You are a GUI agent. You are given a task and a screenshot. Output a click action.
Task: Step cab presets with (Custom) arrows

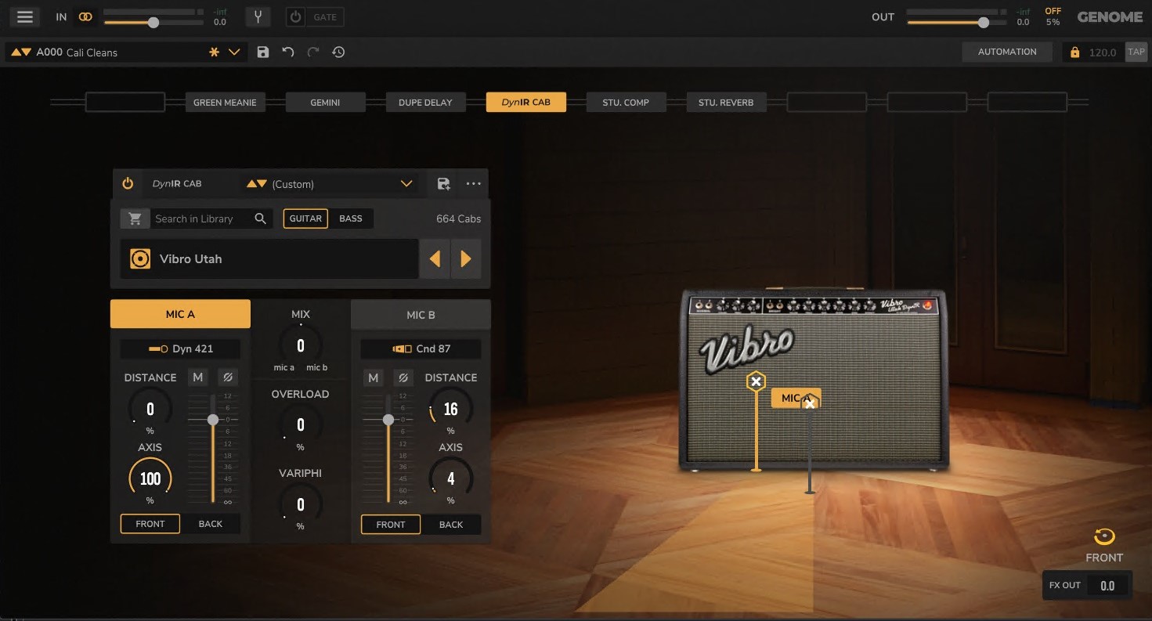tap(257, 183)
